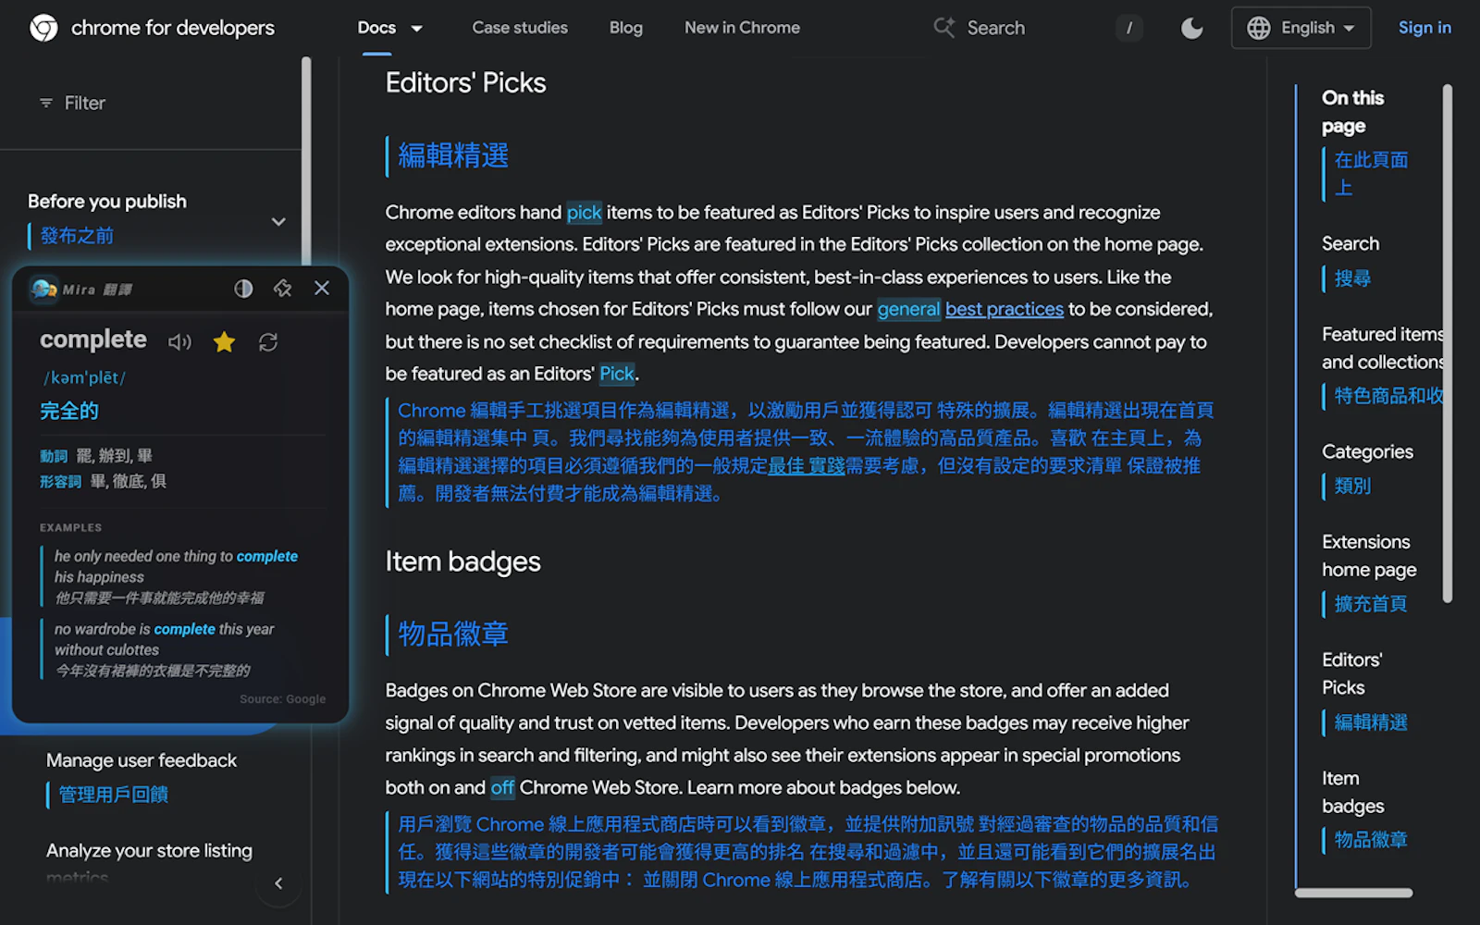Click the filter lines icon
The width and height of the screenshot is (1480, 925).
(45, 103)
